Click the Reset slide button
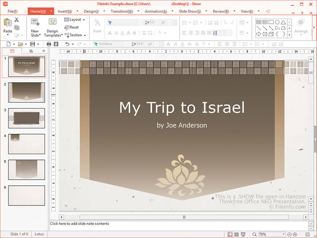This screenshot has height=238, width=317. [x=71, y=27]
